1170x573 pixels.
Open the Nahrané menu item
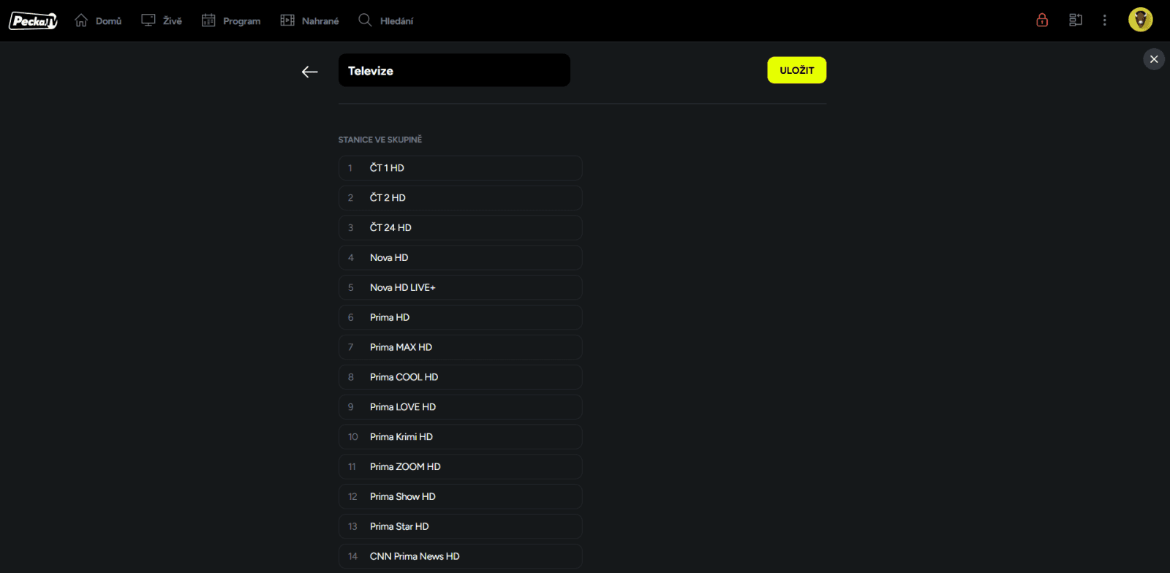pos(310,20)
